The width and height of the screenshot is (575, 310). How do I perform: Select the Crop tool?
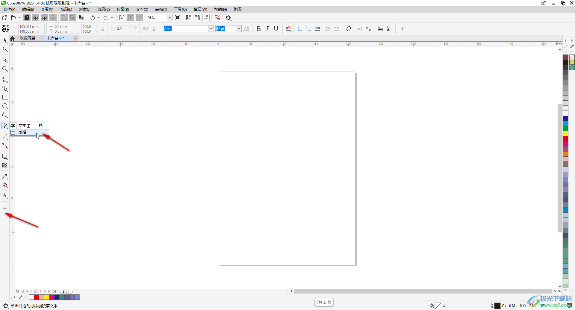[x=5, y=60]
